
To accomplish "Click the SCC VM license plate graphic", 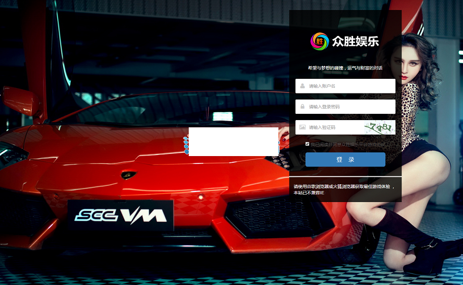I will 120,215.
